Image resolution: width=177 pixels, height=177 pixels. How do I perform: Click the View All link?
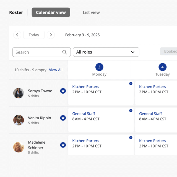click(56, 70)
